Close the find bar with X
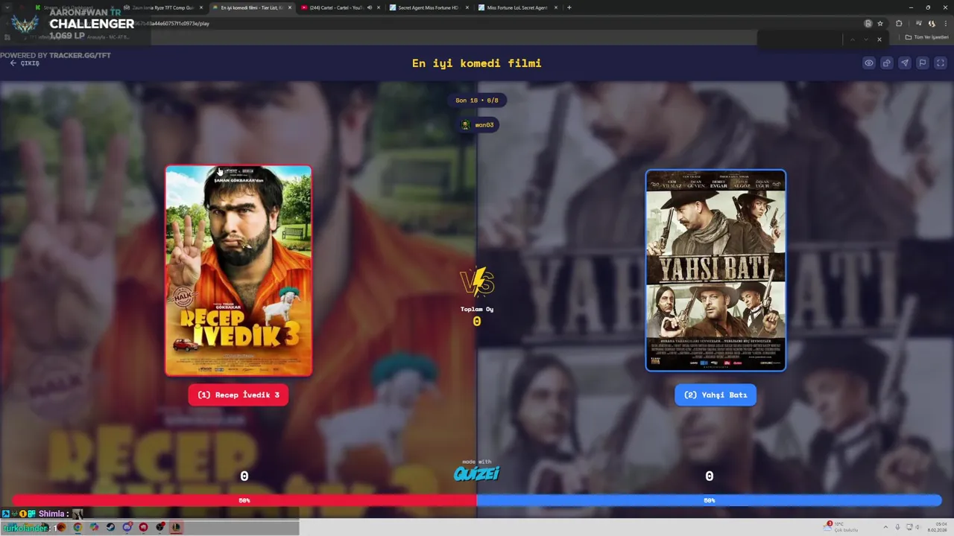 click(x=879, y=39)
